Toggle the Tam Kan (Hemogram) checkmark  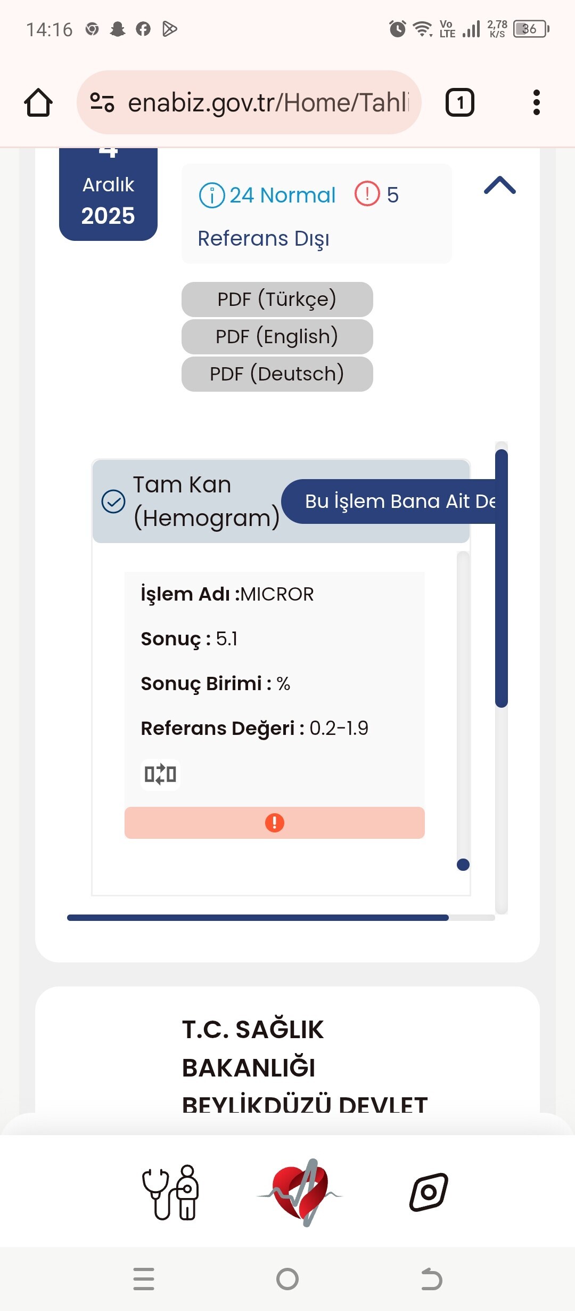point(113,501)
